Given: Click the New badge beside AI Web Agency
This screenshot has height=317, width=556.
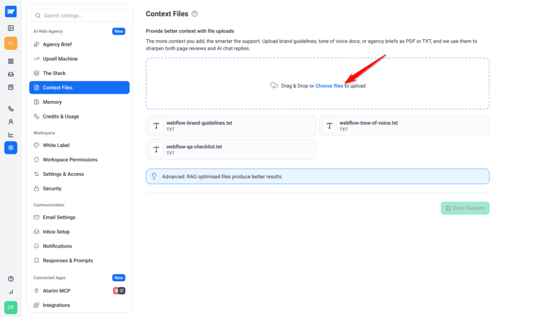Looking at the screenshot, I should (x=119, y=31).
